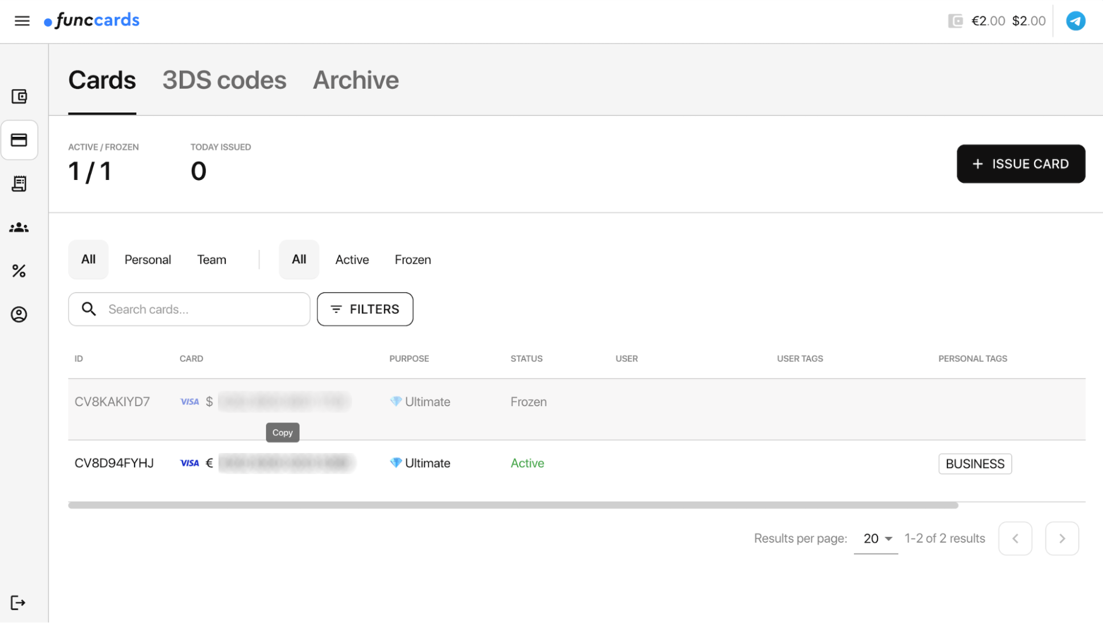The height and width of the screenshot is (623, 1103).
Task: Switch to the Archive tab
Action: point(356,81)
